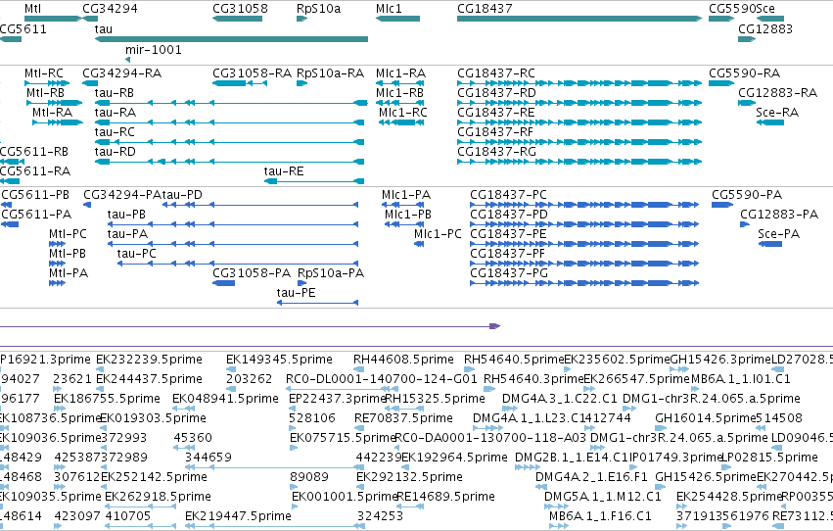833x531 pixels.
Task: Click protein Sce-PA
Action: [x=769, y=244]
